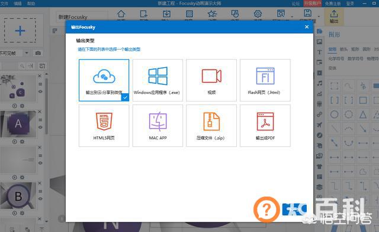379x232 pixels.
Task: Expand the preview dropdown arrow in toolbar
Action: point(292,17)
